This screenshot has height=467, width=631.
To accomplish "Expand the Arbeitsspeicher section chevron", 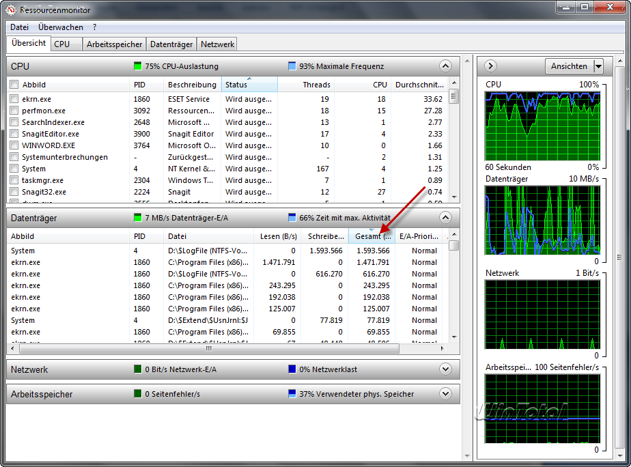I will click(445, 394).
